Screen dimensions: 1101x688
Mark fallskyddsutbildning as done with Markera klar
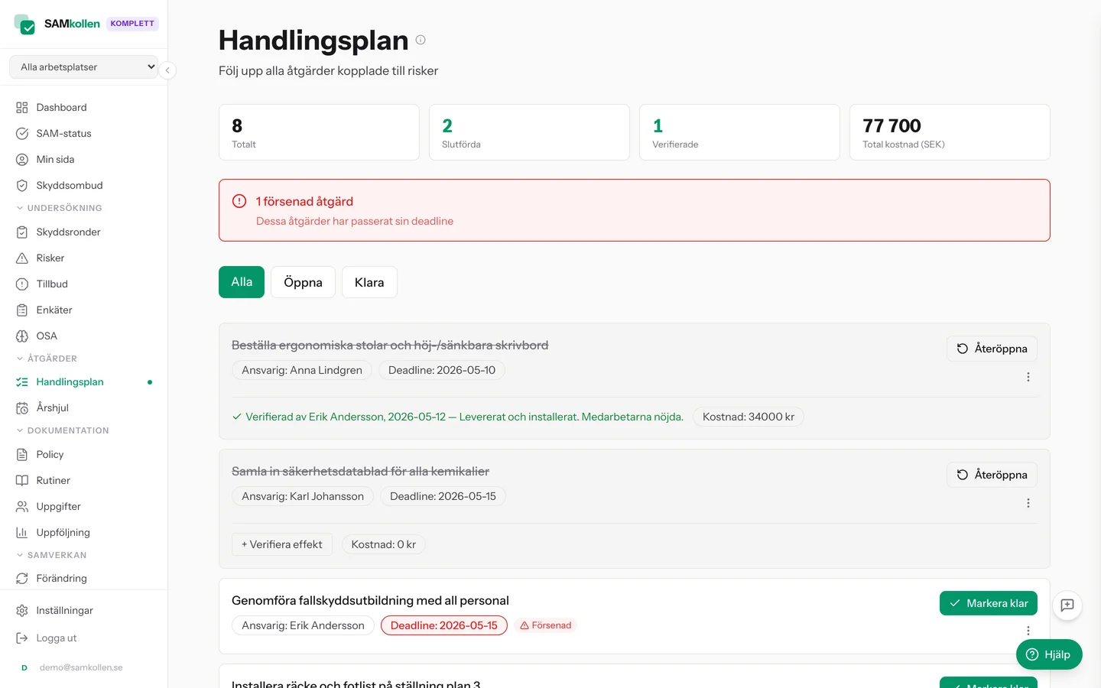click(x=989, y=603)
